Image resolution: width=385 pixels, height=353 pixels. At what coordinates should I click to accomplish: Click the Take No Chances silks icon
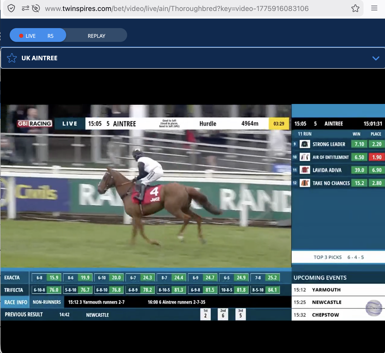pyautogui.click(x=305, y=183)
